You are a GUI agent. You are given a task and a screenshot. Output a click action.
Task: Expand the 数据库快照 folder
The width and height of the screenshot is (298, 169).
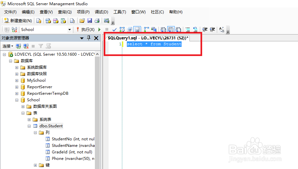click(17, 74)
